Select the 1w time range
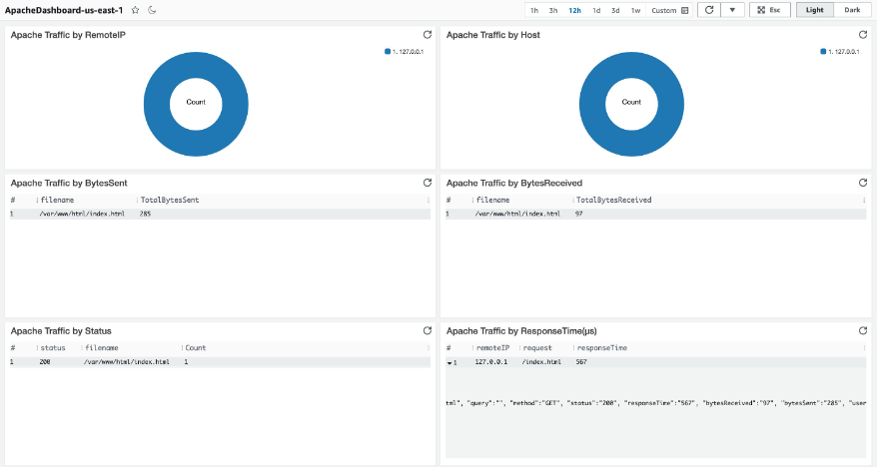 pyautogui.click(x=635, y=11)
